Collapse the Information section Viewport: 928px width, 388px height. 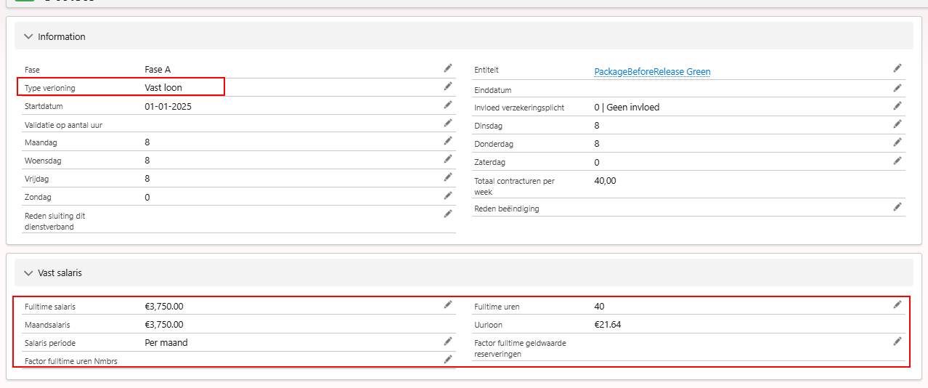(x=29, y=36)
